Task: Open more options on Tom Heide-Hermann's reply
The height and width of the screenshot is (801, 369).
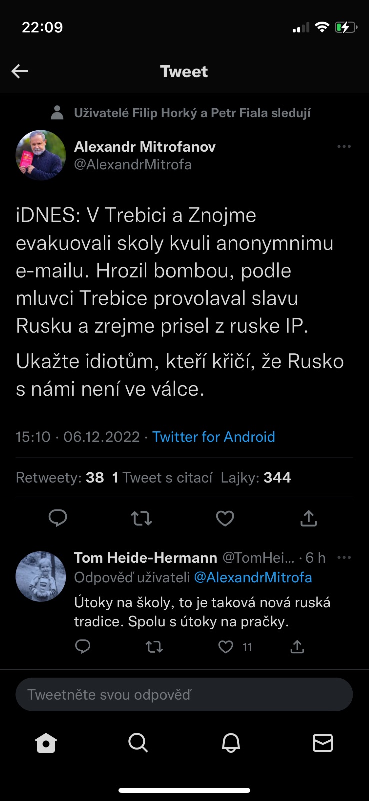Action: click(x=344, y=558)
